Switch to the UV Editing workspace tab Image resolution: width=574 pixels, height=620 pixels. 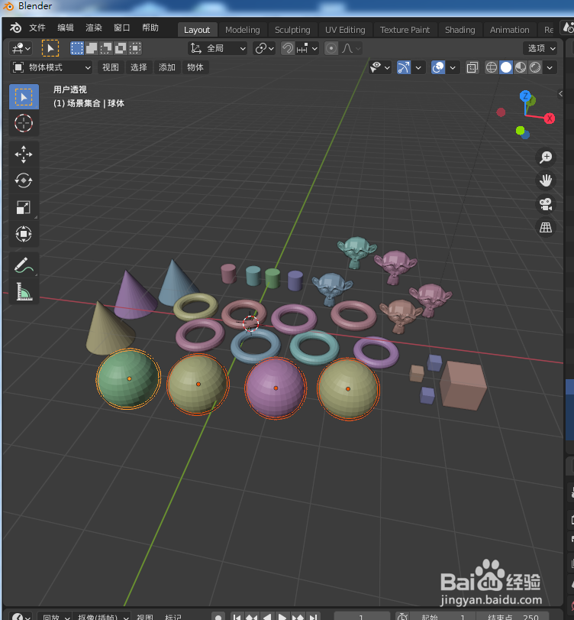(x=345, y=30)
